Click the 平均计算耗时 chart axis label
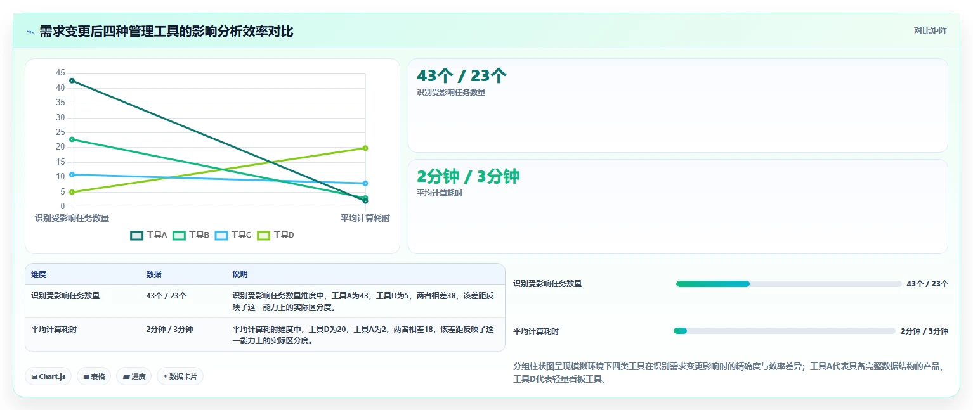The width and height of the screenshot is (973, 410). click(365, 218)
